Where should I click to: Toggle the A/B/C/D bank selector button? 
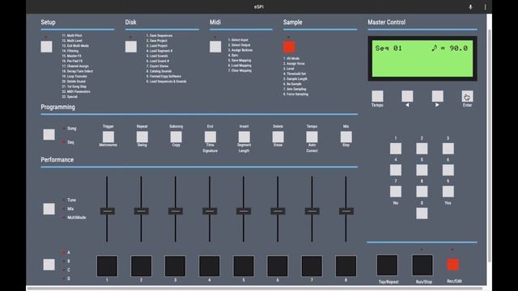point(49,264)
